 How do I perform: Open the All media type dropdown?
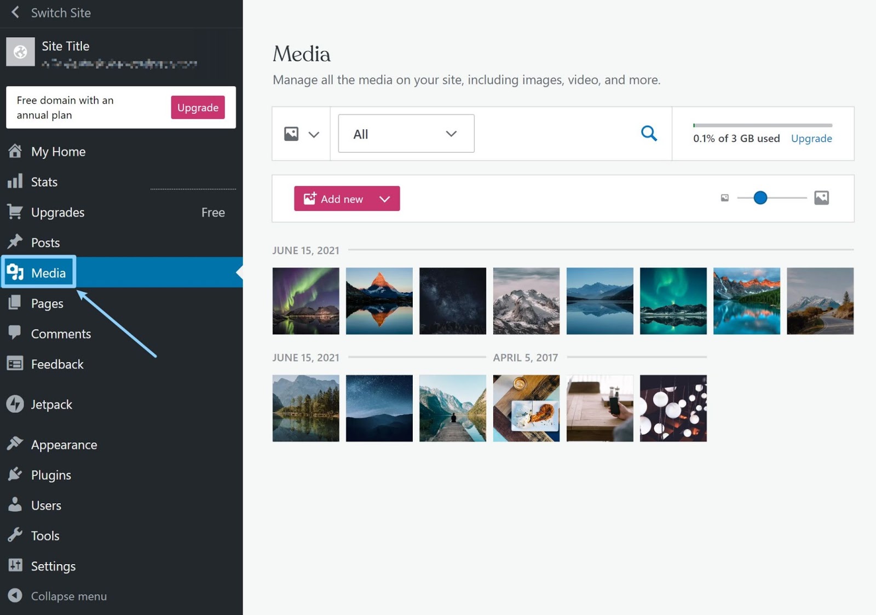(x=405, y=133)
